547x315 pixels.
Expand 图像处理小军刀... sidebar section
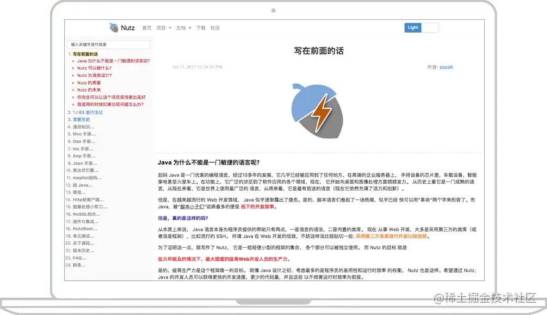(x=90, y=207)
